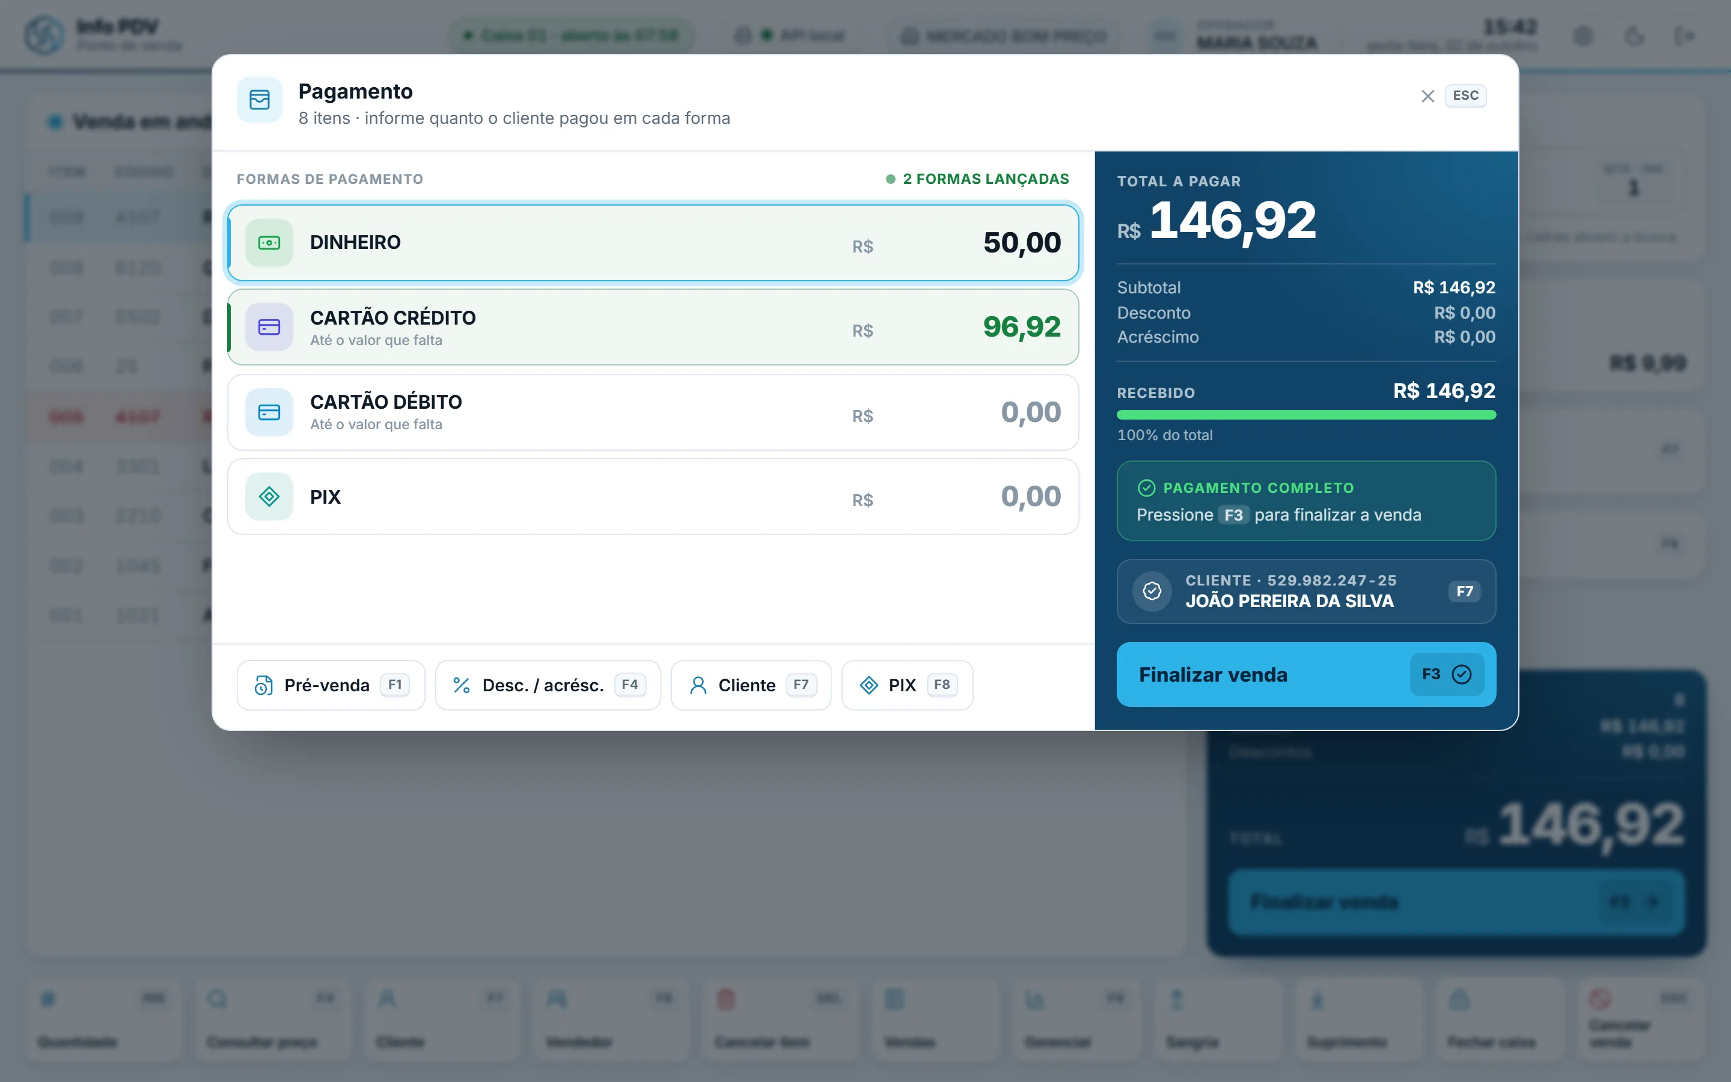Click the Recebido R$ 146,92 value
This screenshot has width=1731, height=1082.
[1444, 391]
